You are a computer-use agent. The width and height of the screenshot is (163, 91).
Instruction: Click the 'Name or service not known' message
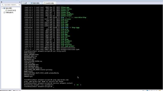[x=52, y=81]
